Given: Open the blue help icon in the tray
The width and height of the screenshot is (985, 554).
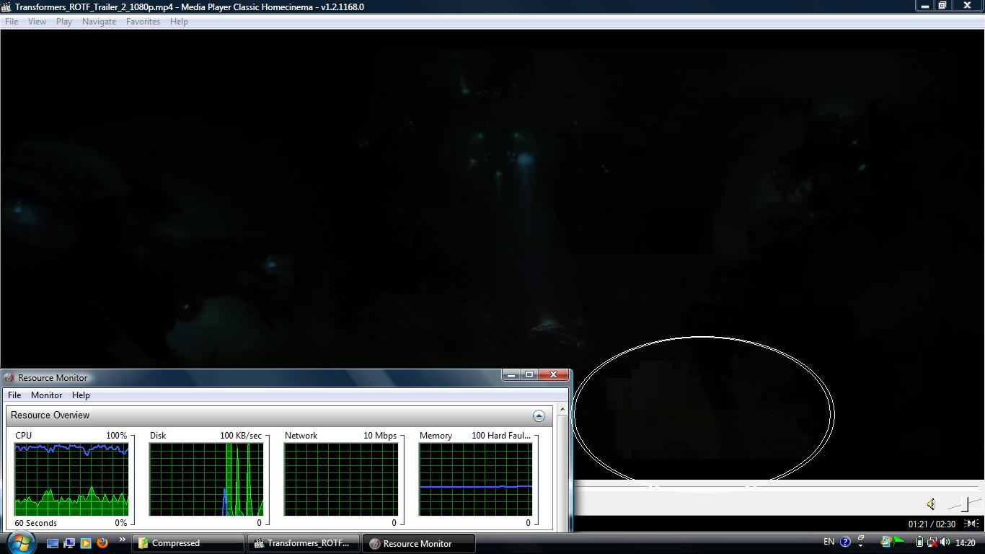Looking at the screenshot, I should 845,542.
